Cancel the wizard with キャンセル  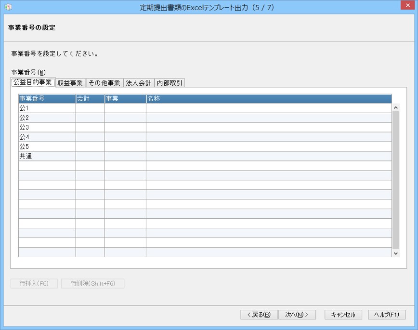[343, 315]
